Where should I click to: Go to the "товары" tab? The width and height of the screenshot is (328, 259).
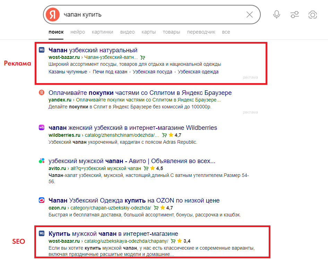point(172,32)
